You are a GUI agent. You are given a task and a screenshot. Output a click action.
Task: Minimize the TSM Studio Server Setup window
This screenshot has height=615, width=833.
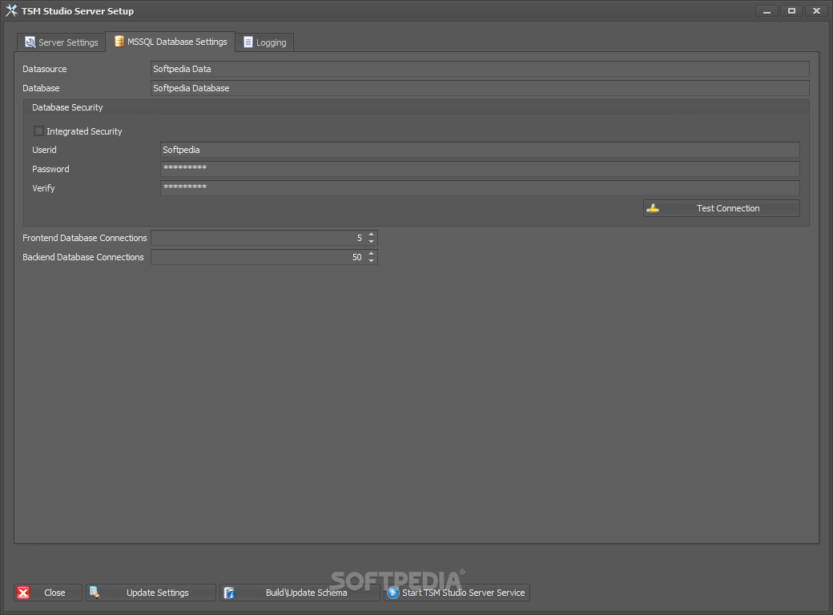pos(767,11)
